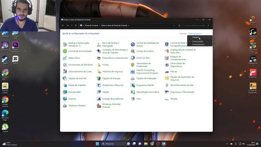Show hidden system tray icons
Screen dimensions: 261x147
[227, 144]
